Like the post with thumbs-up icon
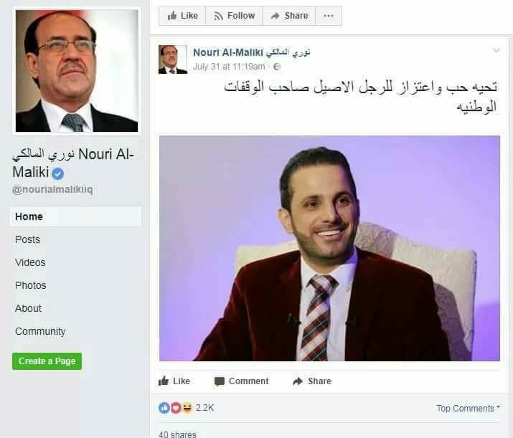Viewport: 513px width, 438px height. point(174,381)
